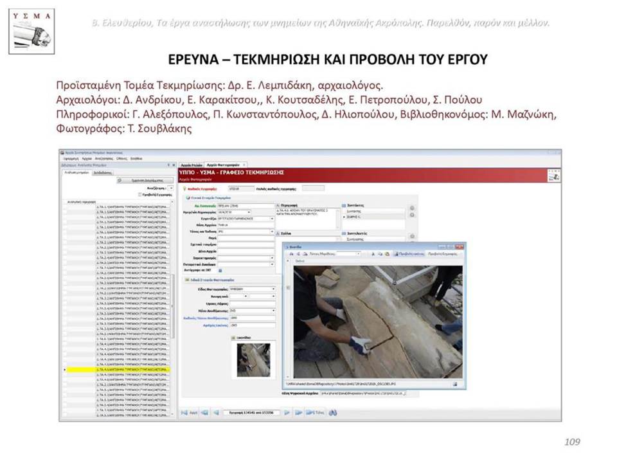
Task: Select the second tab in the left search panel
Action: [102, 173]
